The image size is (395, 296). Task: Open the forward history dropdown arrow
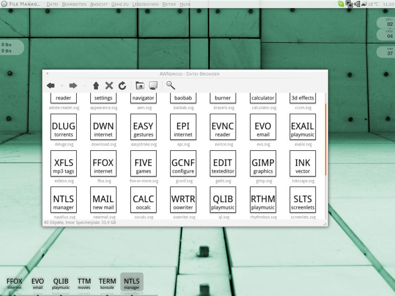[84, 86]
